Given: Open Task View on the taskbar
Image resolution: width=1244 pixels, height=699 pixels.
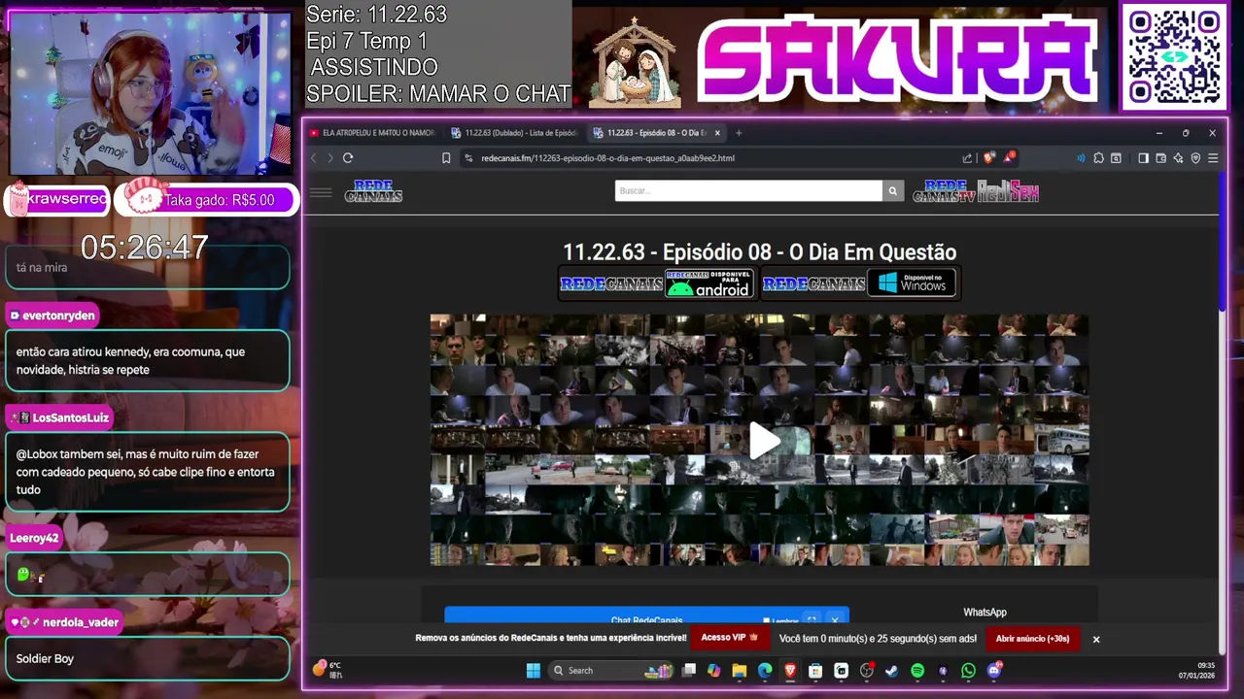Looking at the screenshot, I should (689, 670).
